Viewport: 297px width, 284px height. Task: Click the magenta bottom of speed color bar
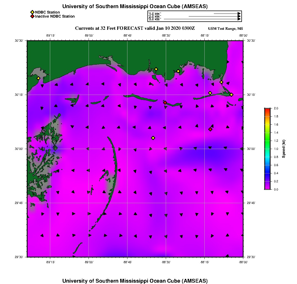267,188
